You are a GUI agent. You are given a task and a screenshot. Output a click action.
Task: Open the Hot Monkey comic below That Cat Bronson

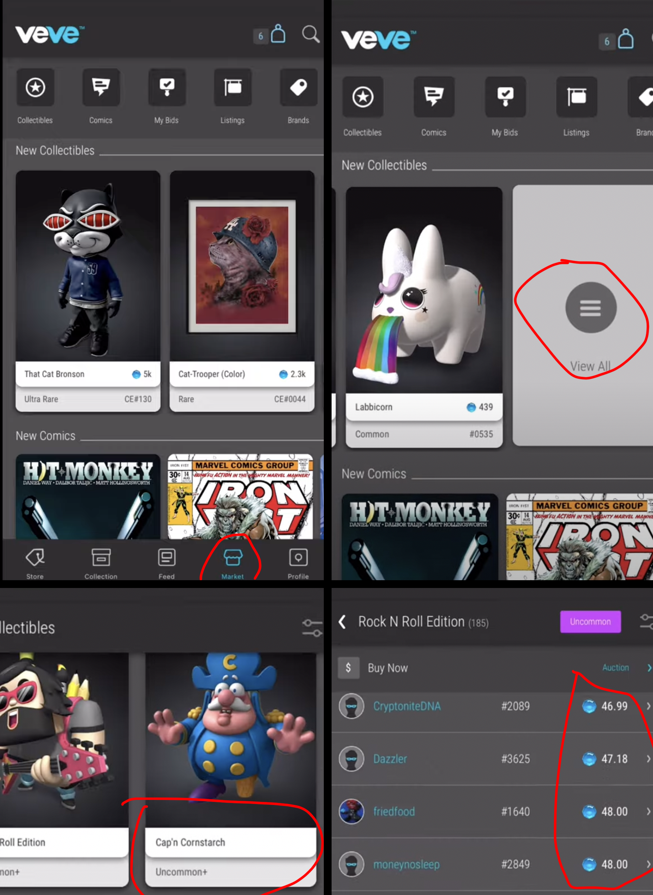[88, 497]
